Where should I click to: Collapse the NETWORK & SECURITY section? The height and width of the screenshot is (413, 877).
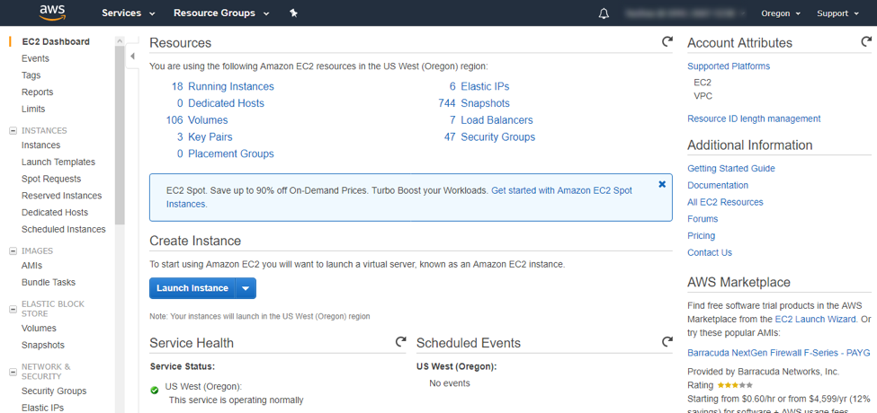[x=13, y=372]
